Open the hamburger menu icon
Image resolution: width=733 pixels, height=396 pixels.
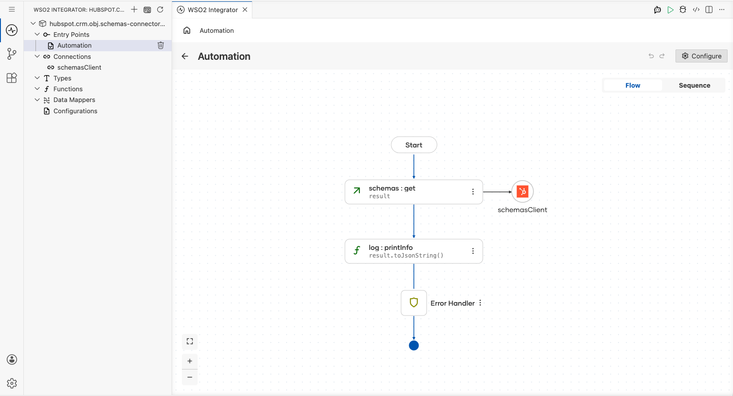point(12,9)
